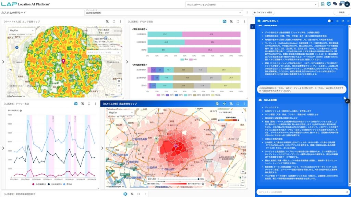Click the filter-off icon on the デイリー来訪 widget
351x197 pixels.
point(82,103)
